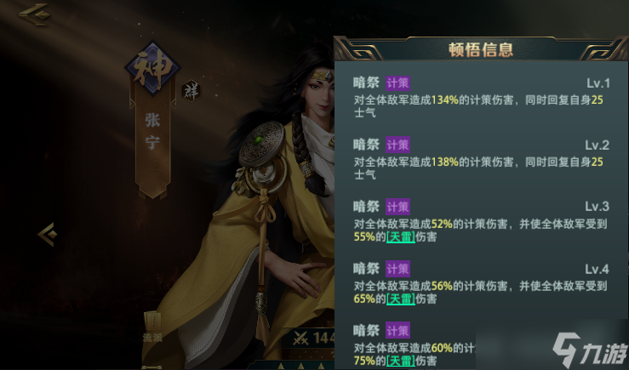Click the back arrow icon at top
This screenshot has height=370, width=629.
(34, 14)
